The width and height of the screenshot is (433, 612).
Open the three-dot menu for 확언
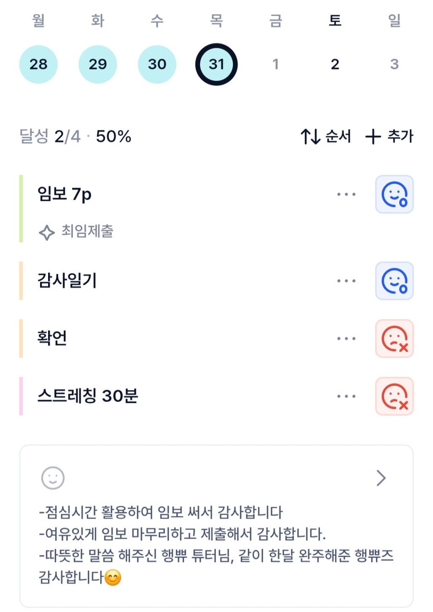(x=346, y=339)
